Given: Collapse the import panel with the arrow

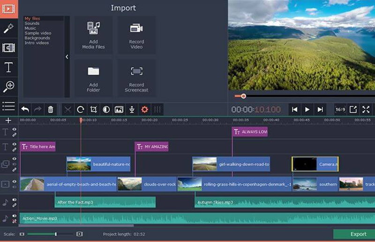Looking at the screenshot, I should pos(67,57).
